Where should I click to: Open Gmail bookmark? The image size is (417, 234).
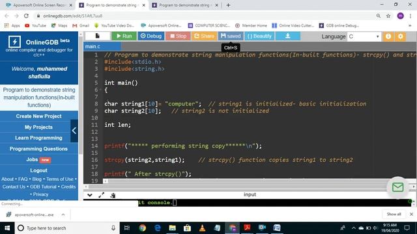[x=81, y=25]
